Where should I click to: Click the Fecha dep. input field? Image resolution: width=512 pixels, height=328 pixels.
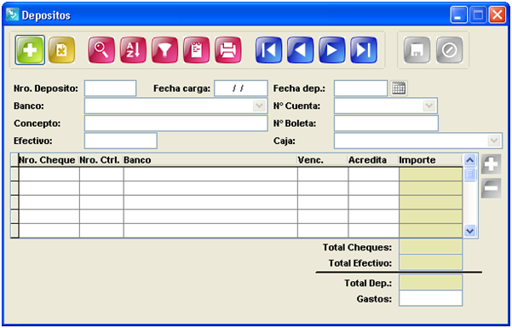point(361,89)
